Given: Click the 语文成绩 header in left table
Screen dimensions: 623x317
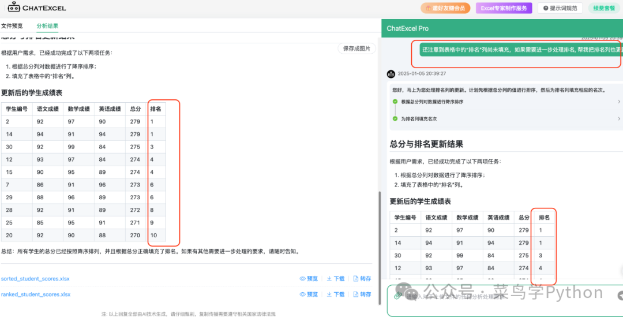Looking at the screenshot, I should [48, 109].
